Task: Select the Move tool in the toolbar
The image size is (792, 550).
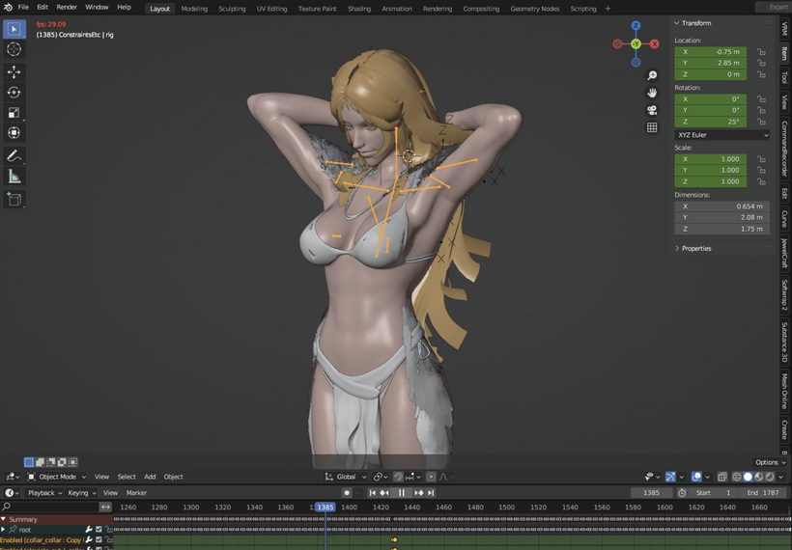Action: pyautogui.click(x=14, y=72)
